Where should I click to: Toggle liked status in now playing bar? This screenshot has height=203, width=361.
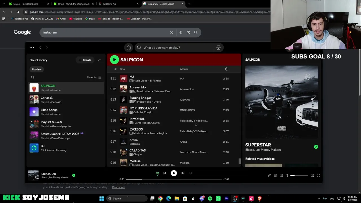point(74,175)
